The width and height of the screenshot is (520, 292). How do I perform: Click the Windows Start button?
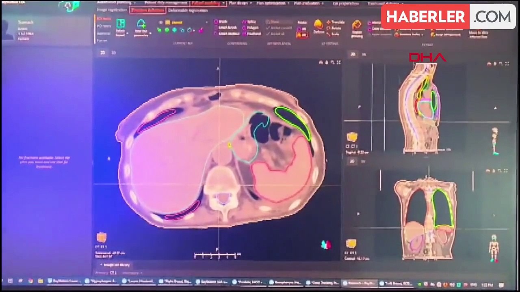(x=1, y=281)
